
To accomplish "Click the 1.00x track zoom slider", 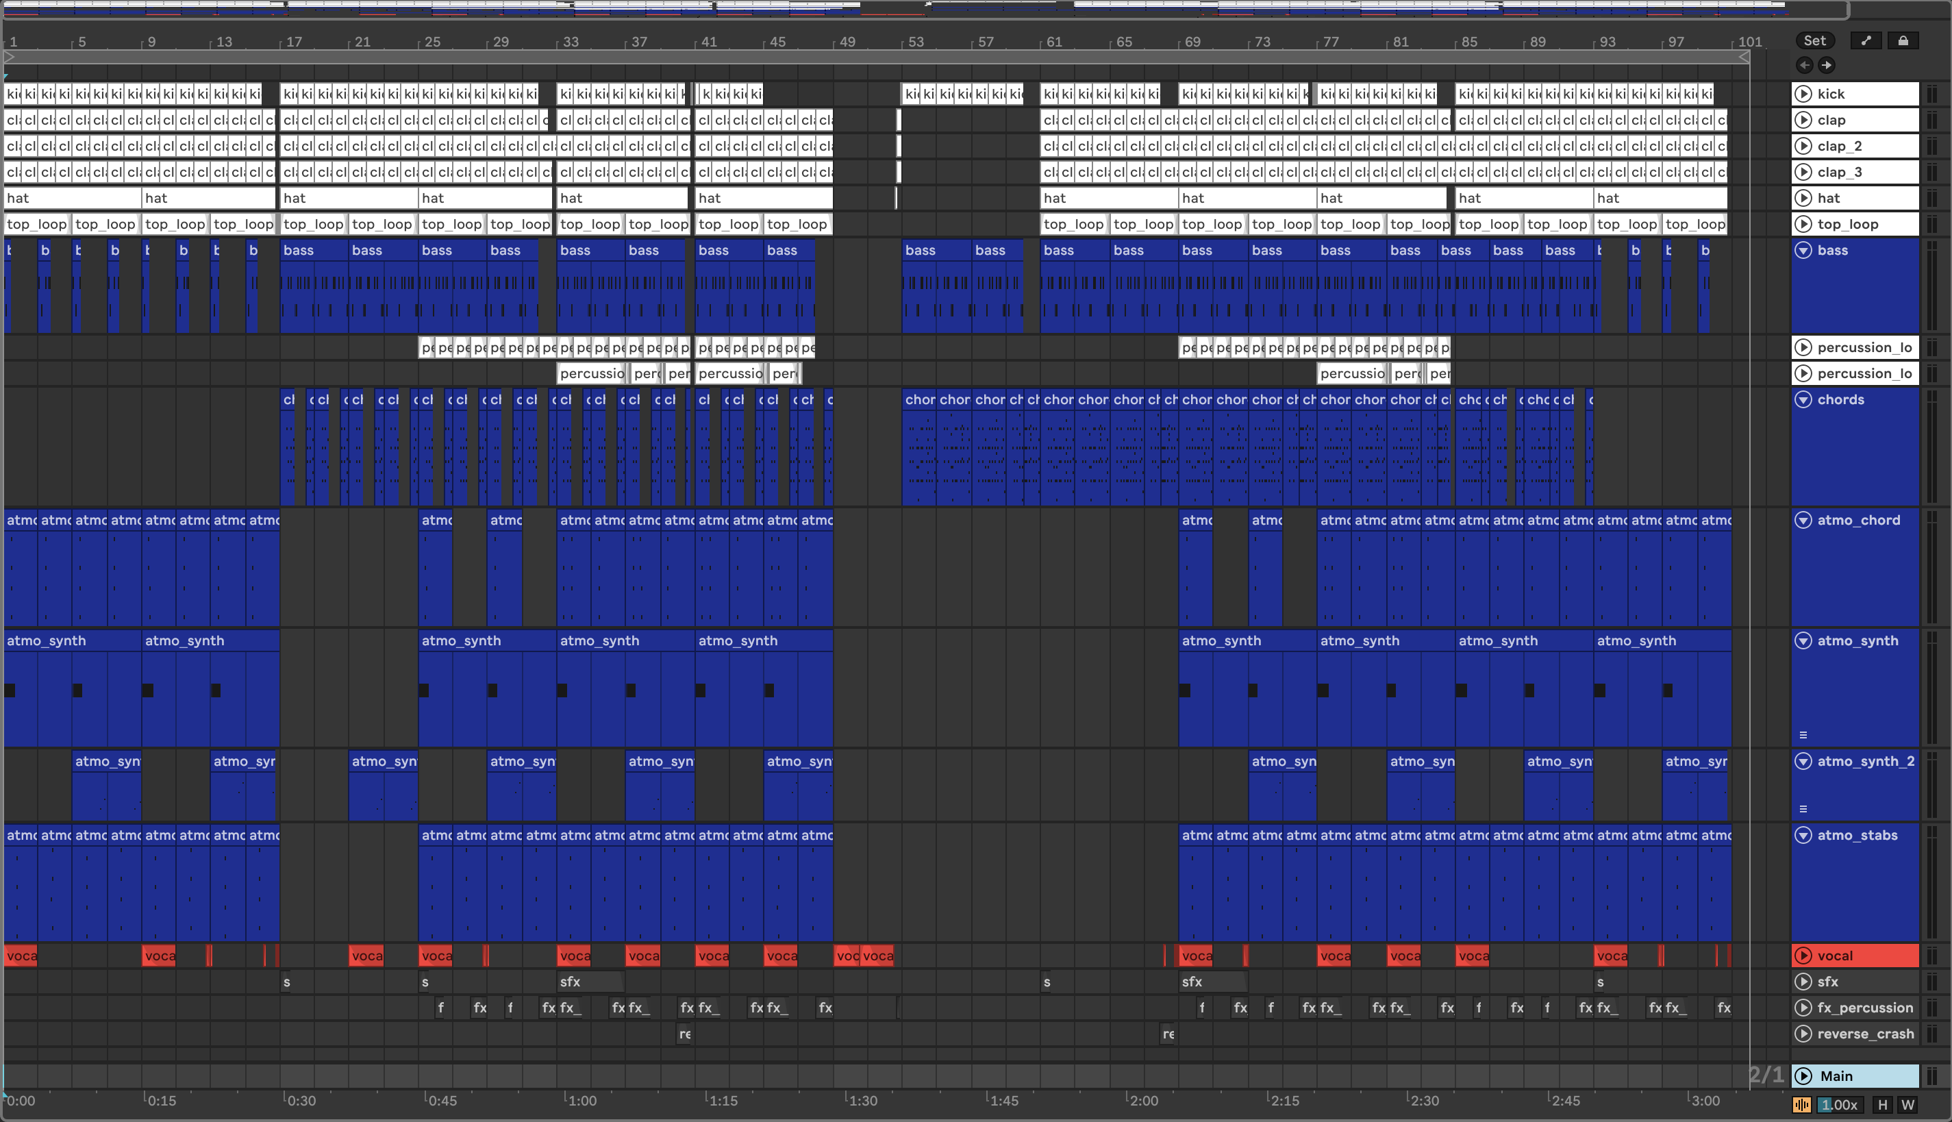I will pyautogui.click(x=1839, y=1105).
